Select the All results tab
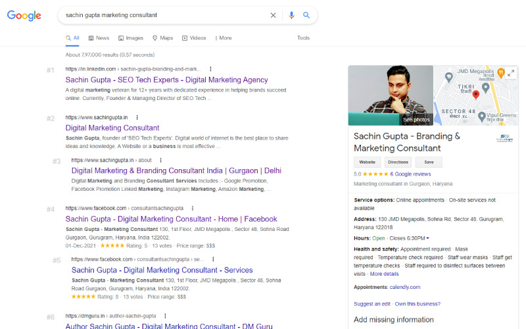Viewport: 526px width, 329px height. [x=72, y=38]
